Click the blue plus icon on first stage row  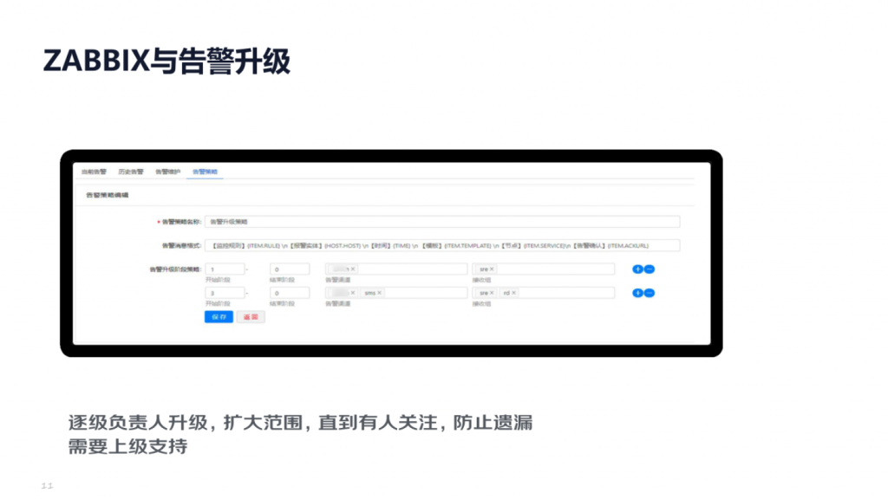(637, 269)
